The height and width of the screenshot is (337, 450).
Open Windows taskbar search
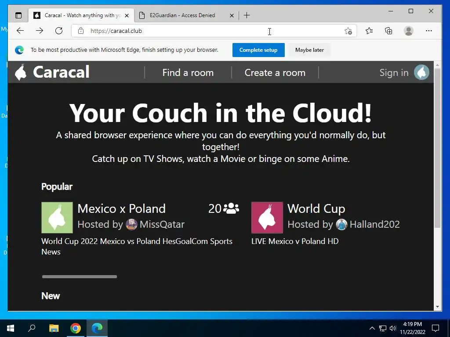pyautogui.click(x=32, y=328)
